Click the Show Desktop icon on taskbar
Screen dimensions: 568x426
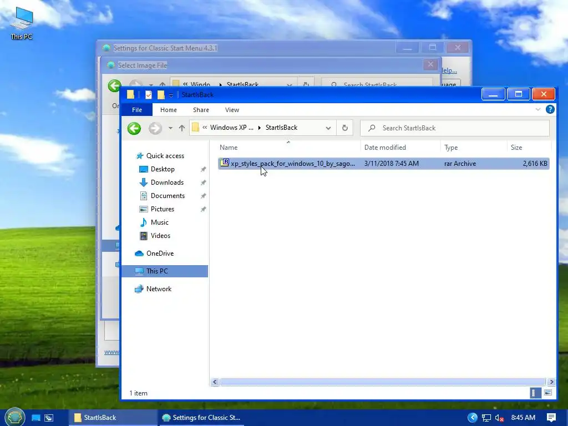pos(36,418)
